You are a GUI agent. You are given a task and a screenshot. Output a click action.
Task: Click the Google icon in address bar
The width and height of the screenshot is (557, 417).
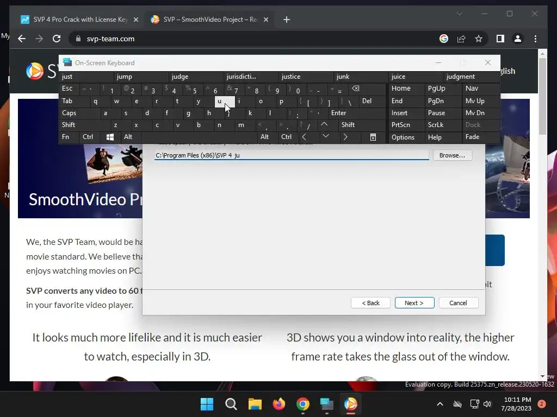pyautogui.click(x=444, y=39)
